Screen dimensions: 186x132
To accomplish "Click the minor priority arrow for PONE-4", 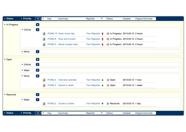I will [103, 80].
